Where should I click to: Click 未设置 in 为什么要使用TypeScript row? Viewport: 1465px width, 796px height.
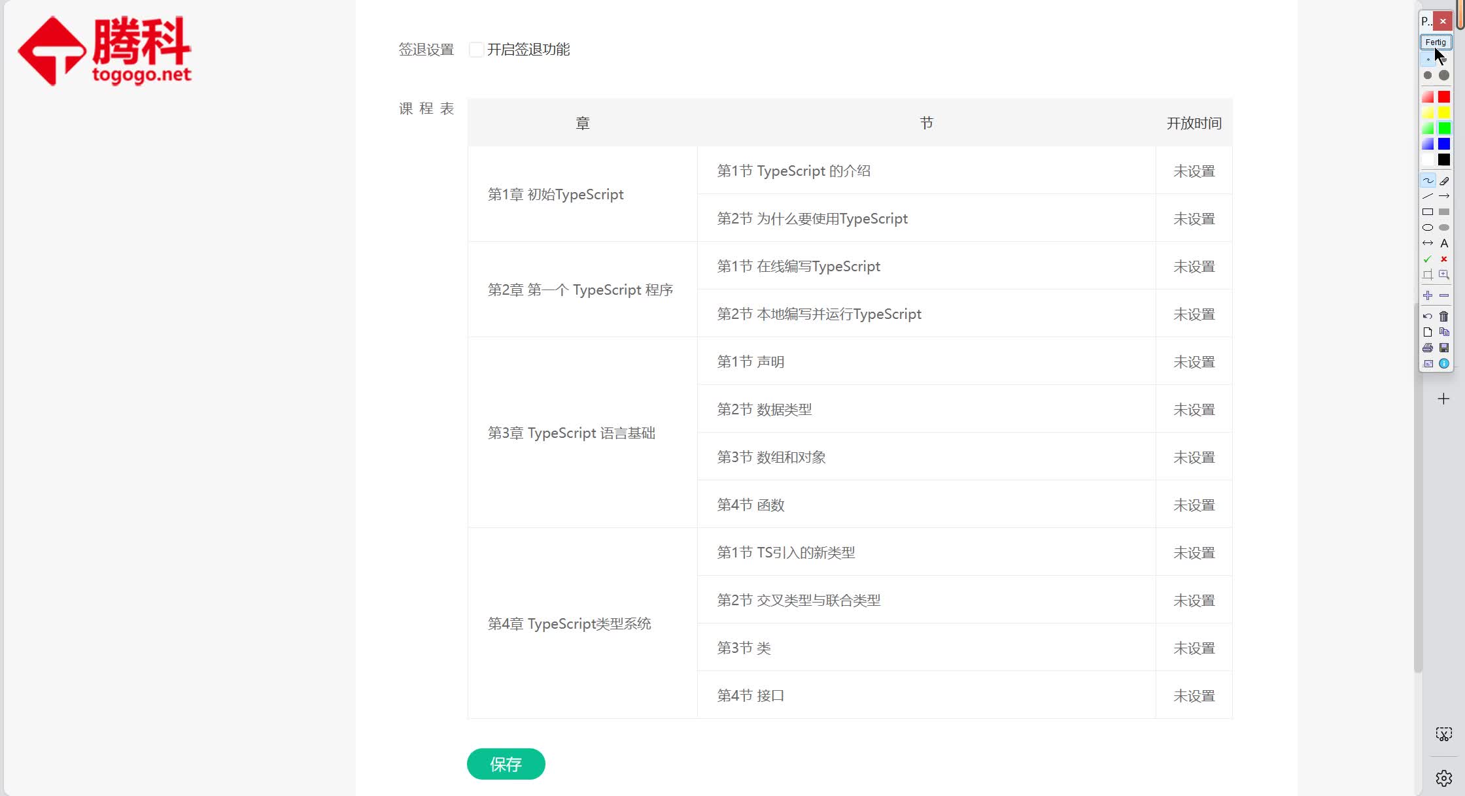[1194, 219]
